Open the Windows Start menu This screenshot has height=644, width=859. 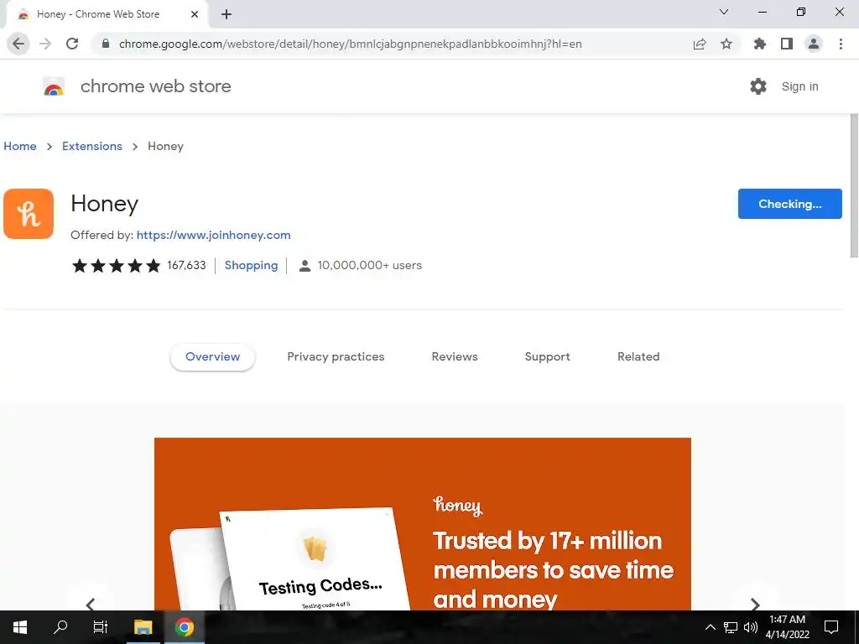(x=20, y=627)
